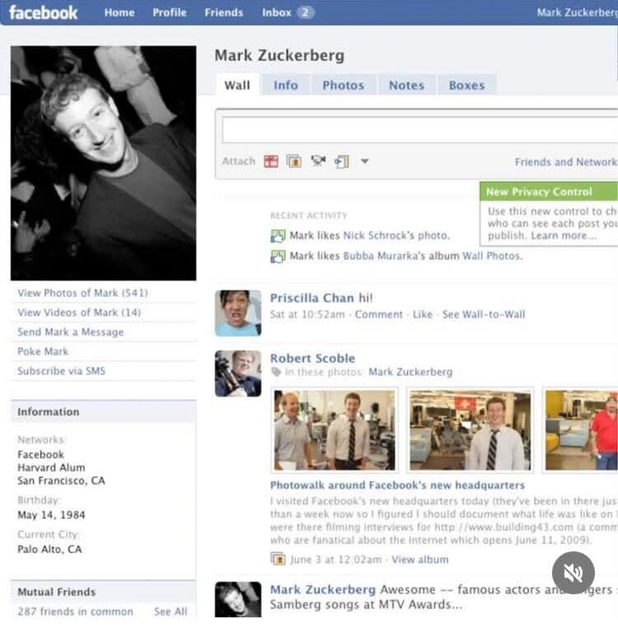
Task: Click the 'Harvard Alum' network text
Action: click(51, 467)
